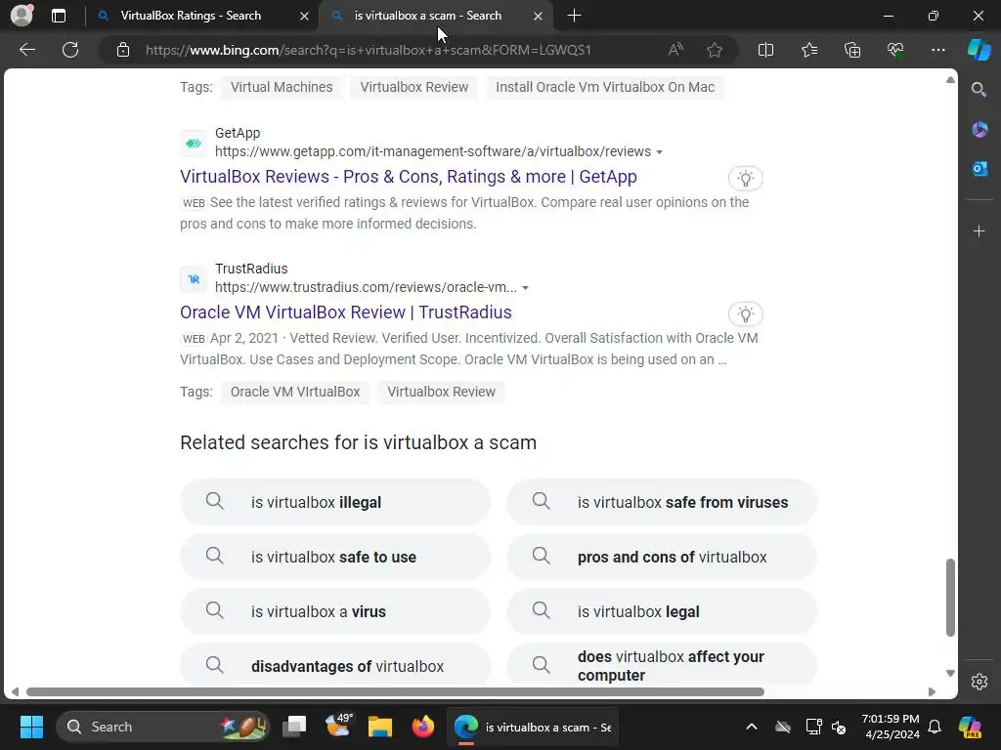Search related: is virtualbox a virus
The height and width of the screenshot is (750, 1001).
tap(335, 612)
